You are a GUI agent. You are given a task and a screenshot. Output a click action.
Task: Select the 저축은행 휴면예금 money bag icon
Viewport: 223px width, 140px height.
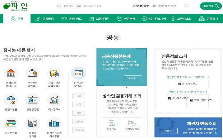[x=33, y=73]
